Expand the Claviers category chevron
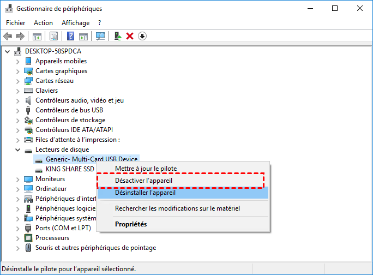 (x=18, y=91)
